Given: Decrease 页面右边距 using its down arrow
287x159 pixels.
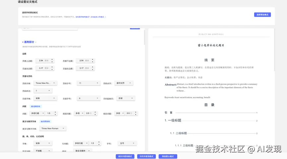Looking at the screenshot, I should coord(93,70).
